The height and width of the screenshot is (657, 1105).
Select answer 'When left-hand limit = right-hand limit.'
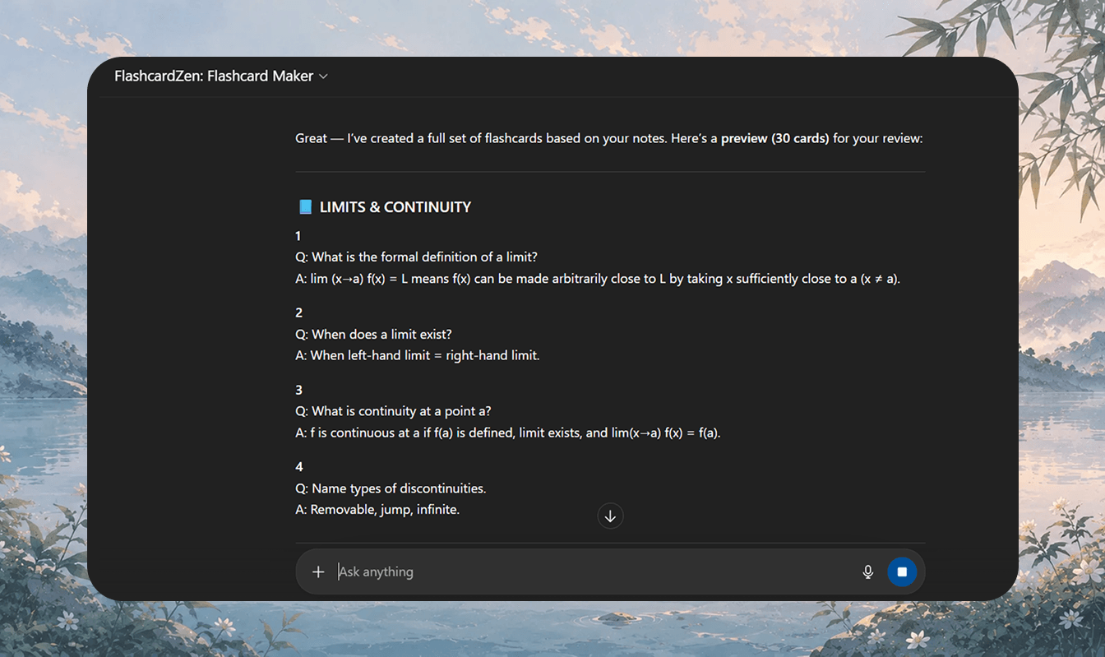pyautogui.click(x=418, y=356)
